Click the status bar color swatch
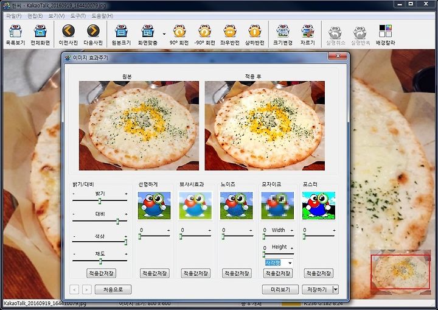The image size is (438, 310). (x=291, y=304)
